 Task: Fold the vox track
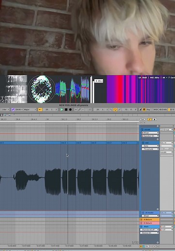(143, 143)
